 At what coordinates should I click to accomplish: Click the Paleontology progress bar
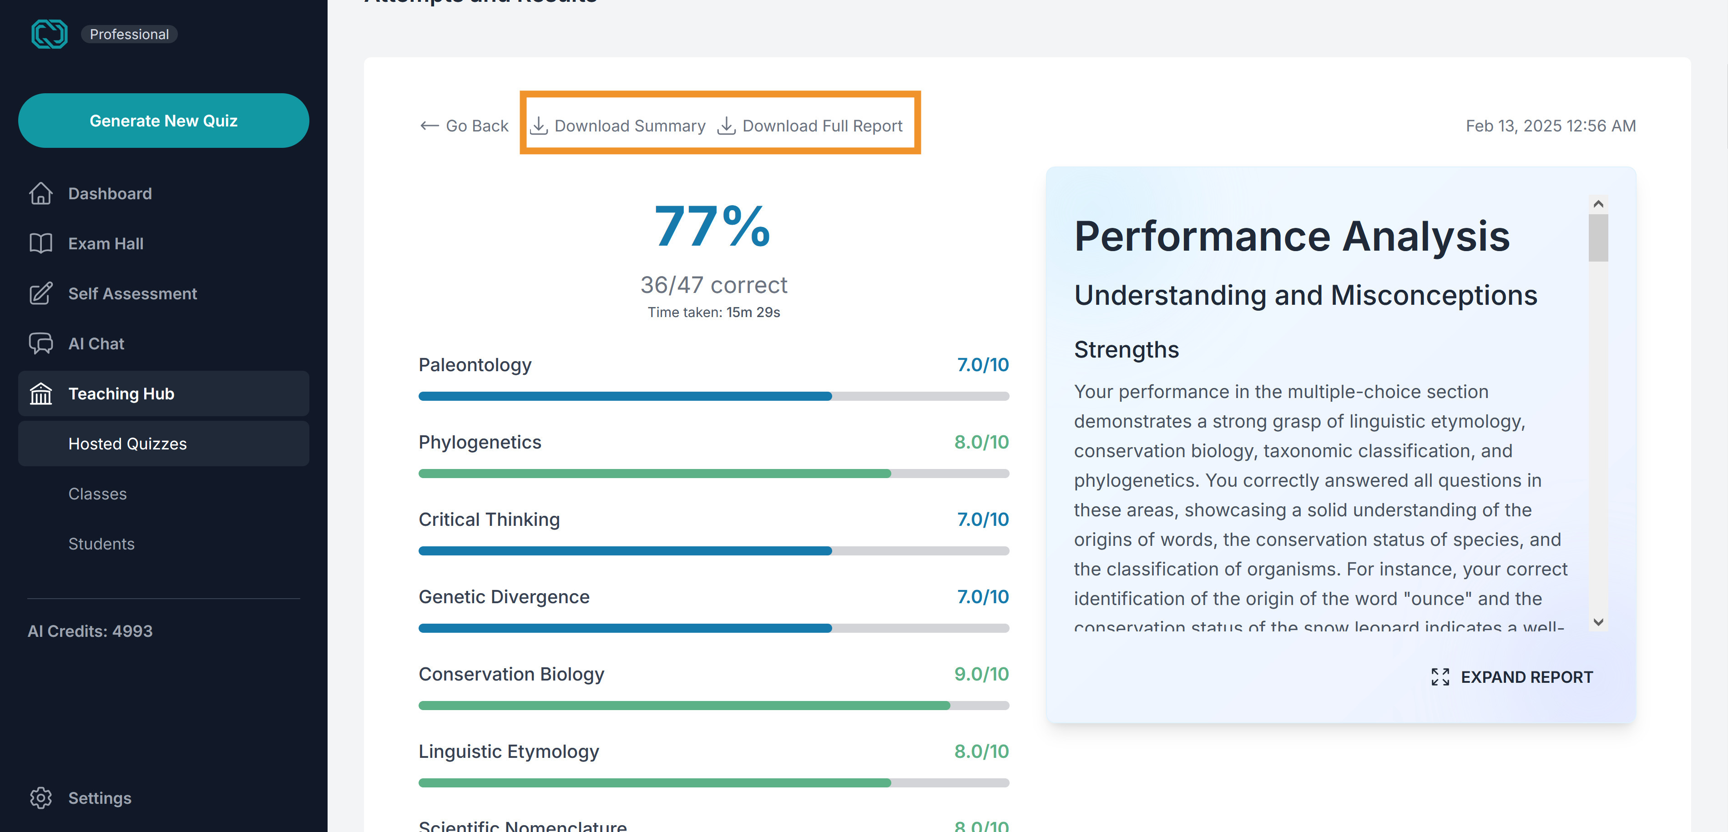pos(714,396)
